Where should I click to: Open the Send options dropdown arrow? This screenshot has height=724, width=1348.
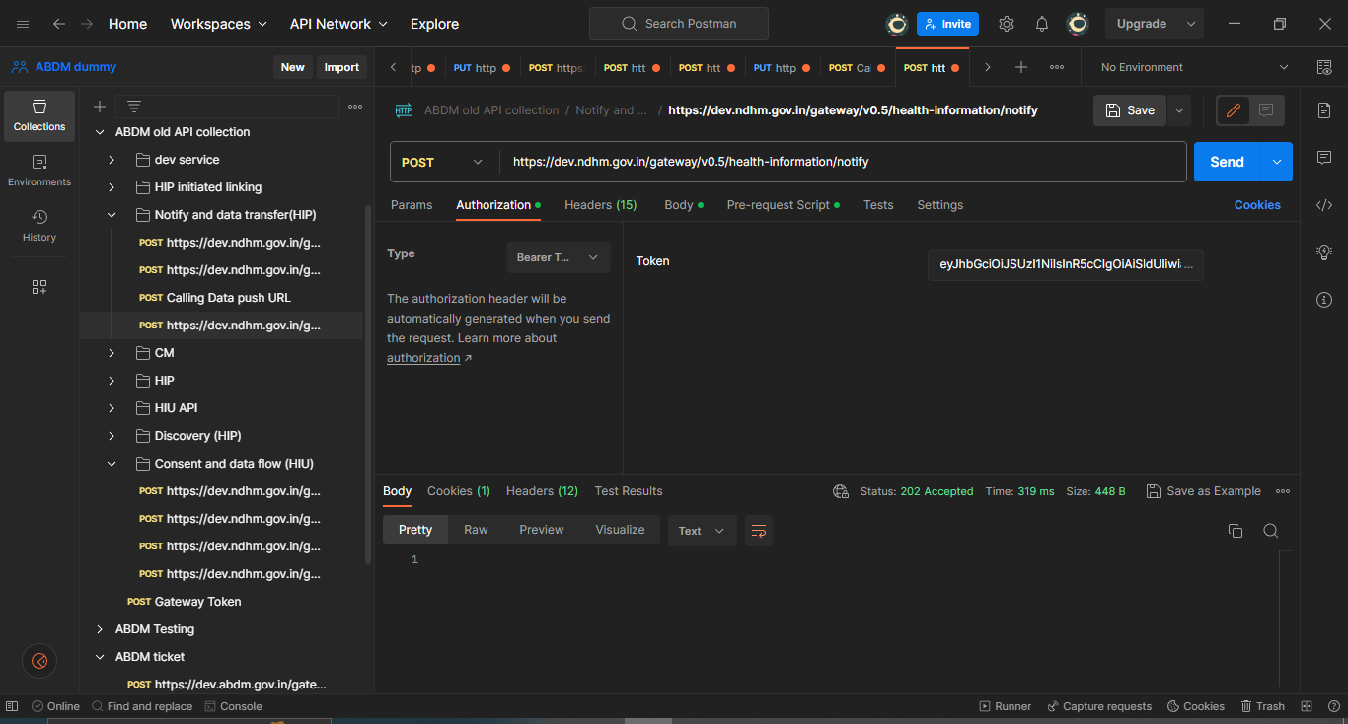click(x=1277, y=162)
